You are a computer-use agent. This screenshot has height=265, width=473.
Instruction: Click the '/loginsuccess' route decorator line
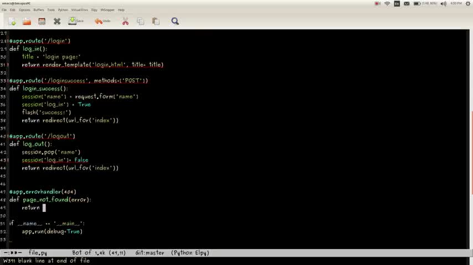(x=79, y=81)
